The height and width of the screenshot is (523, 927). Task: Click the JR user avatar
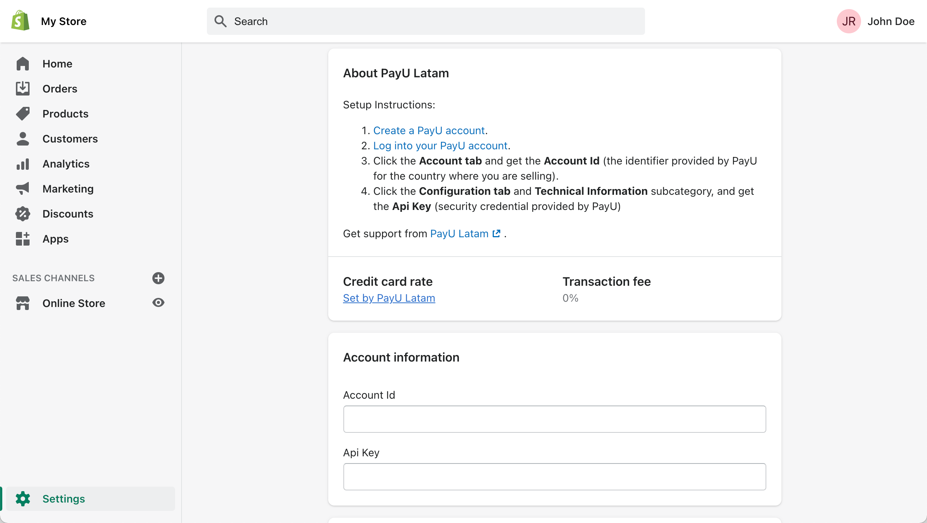849,21
